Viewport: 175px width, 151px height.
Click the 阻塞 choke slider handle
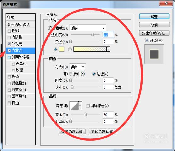click(x=71, y=80)
